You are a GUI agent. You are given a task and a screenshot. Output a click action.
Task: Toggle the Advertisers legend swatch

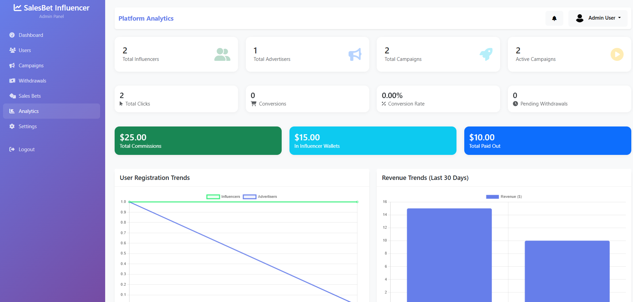point(250,197)
